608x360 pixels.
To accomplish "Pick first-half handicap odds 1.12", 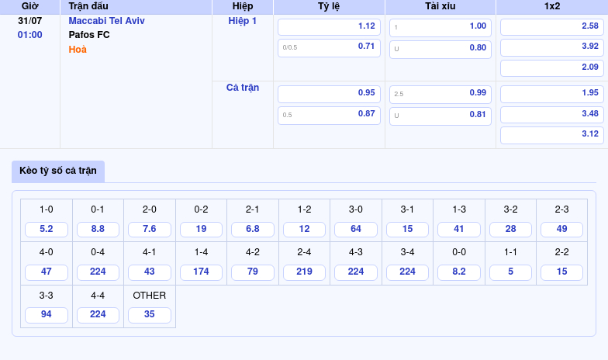I will (x=329, y=26).
